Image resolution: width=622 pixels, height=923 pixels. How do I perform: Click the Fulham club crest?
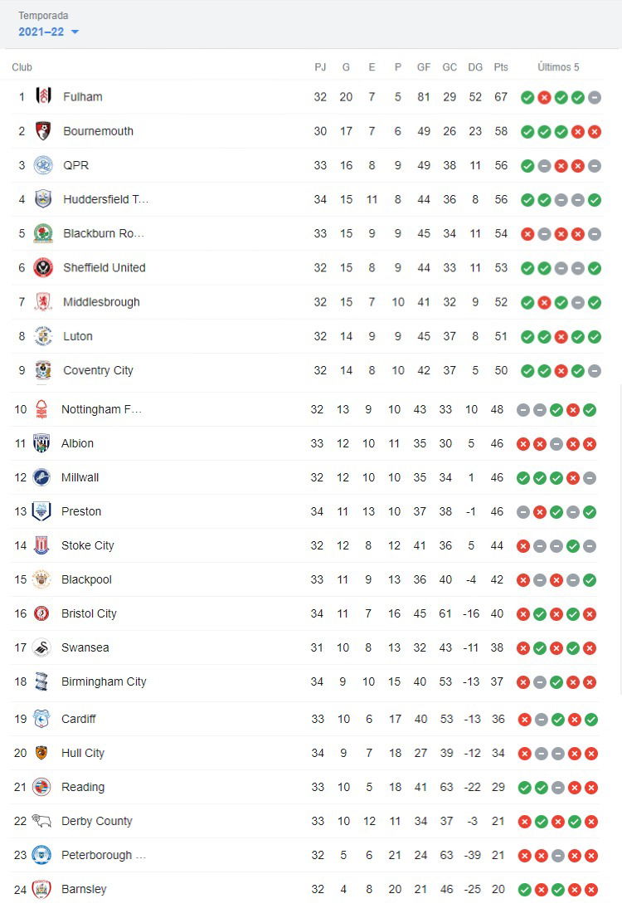tap(43, 96)
